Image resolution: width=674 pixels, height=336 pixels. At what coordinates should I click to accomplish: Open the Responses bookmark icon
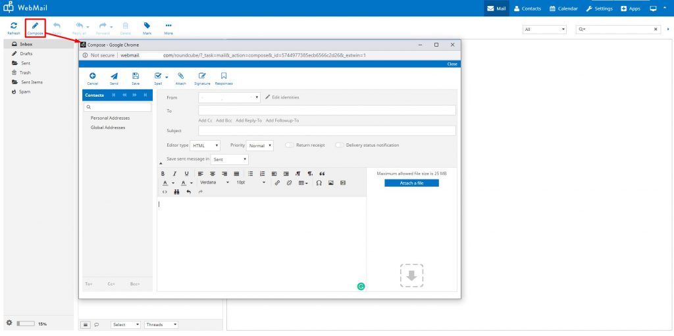click(224, 76)
